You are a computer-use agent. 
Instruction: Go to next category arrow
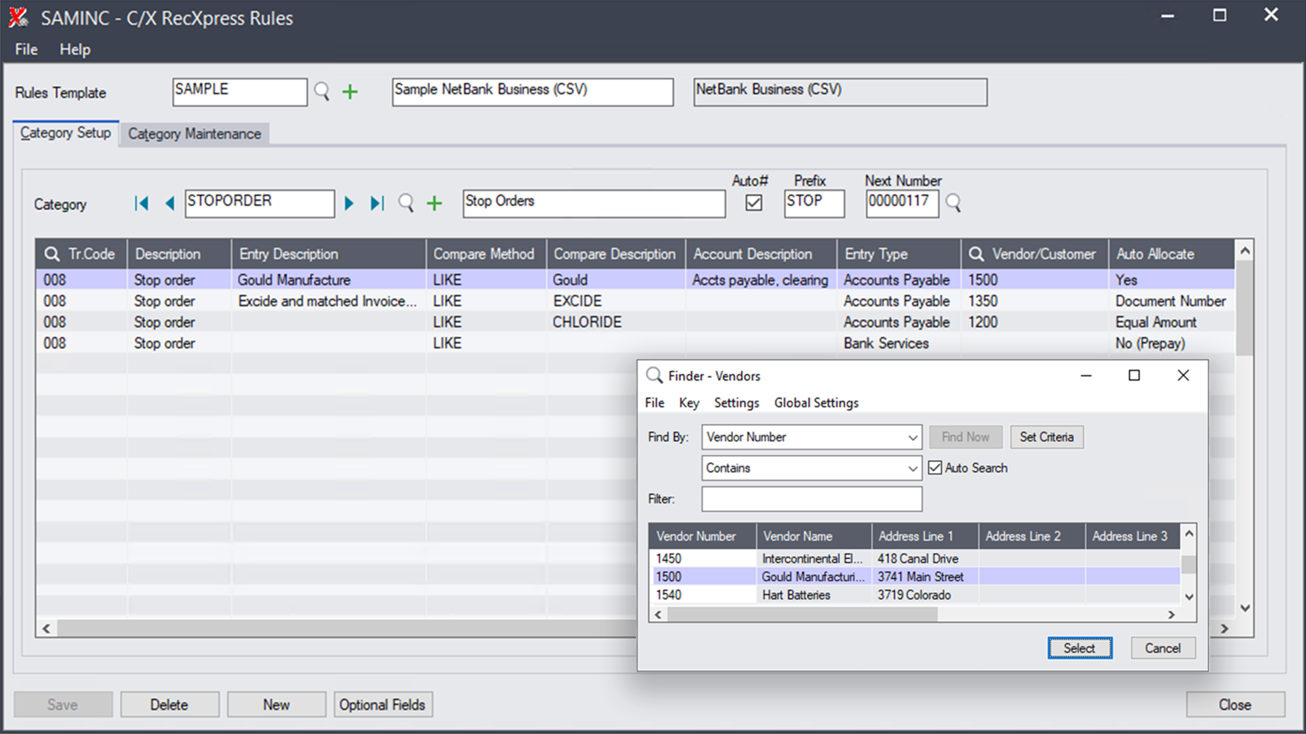[x=349, y=203]
